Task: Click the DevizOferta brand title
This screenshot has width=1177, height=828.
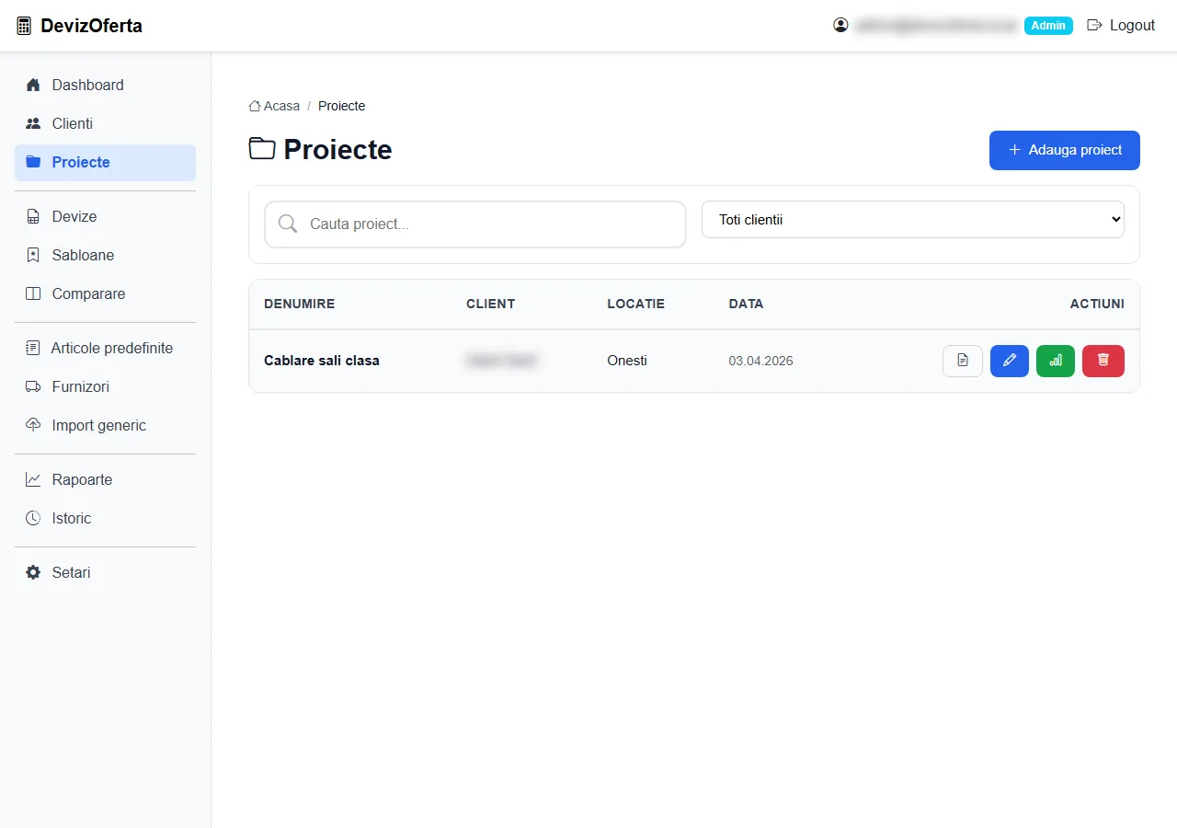Action: [92, 26]
